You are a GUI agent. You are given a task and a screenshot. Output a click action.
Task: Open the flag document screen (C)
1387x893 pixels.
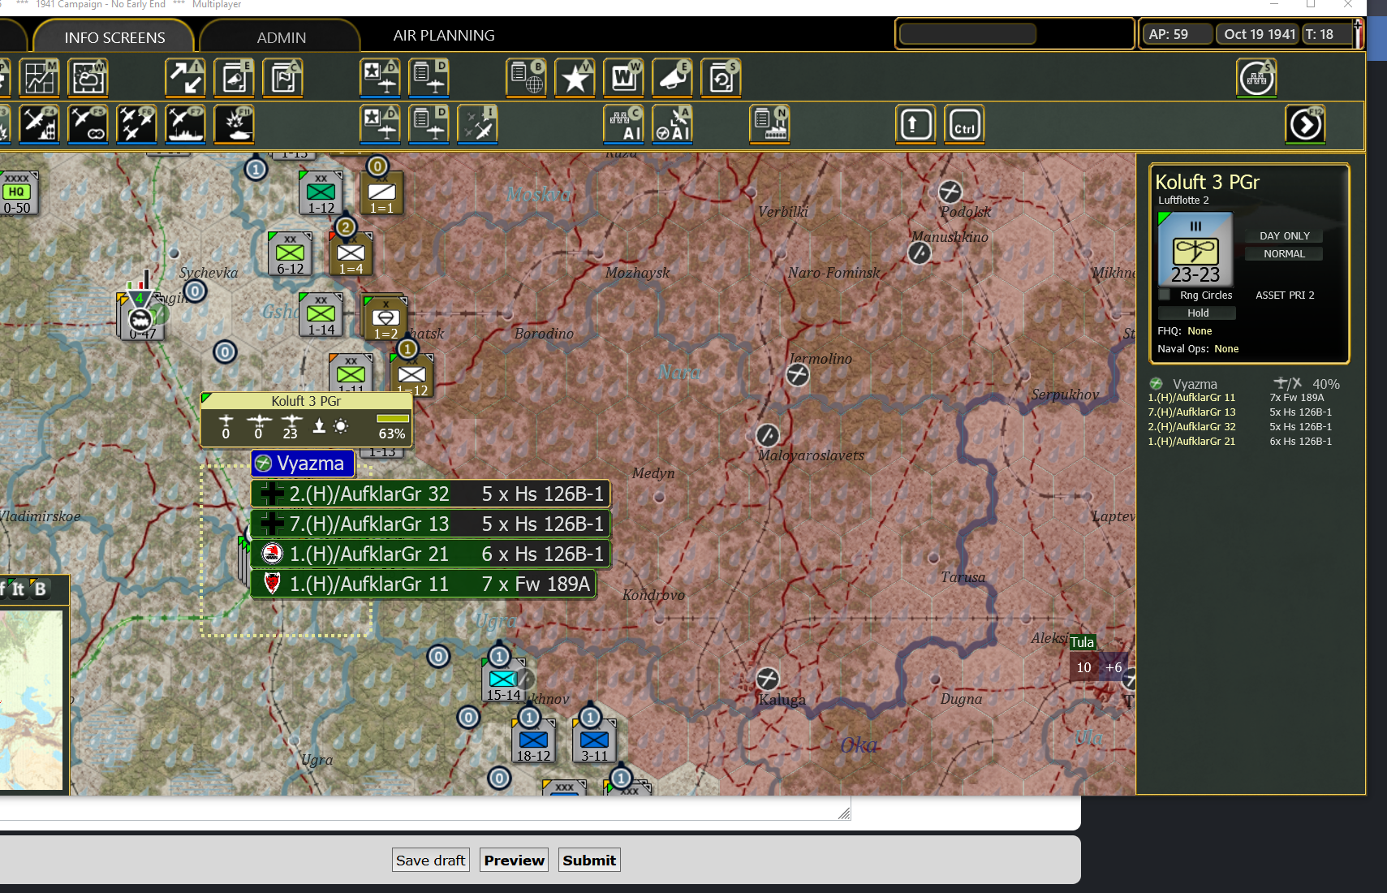pos(282,78)
